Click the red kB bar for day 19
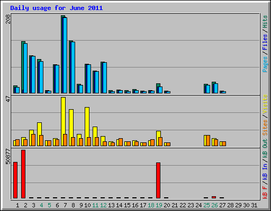Image resolution: width=271 pixels, height=211 pixels. tap(158, 180)
